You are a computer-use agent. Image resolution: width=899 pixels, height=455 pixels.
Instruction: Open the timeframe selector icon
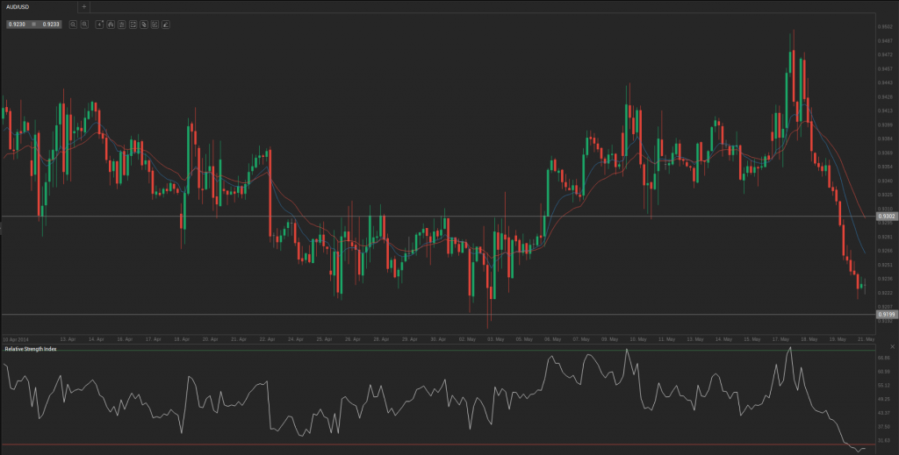tap(99, 25)
